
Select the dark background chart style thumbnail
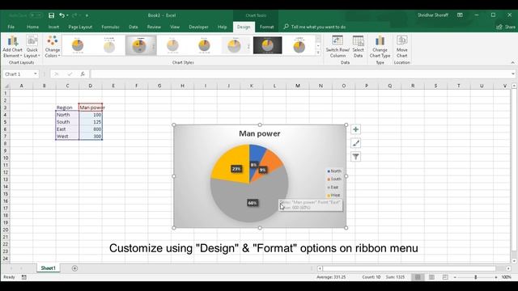tap(268, 45)
